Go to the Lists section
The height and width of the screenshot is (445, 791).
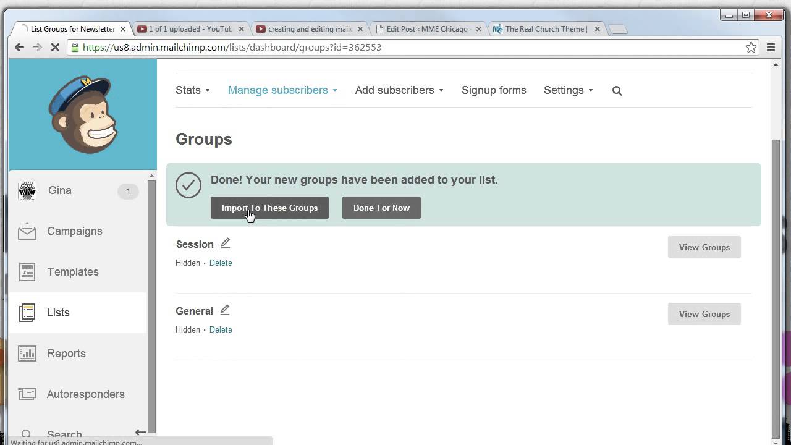click(58, 313)
